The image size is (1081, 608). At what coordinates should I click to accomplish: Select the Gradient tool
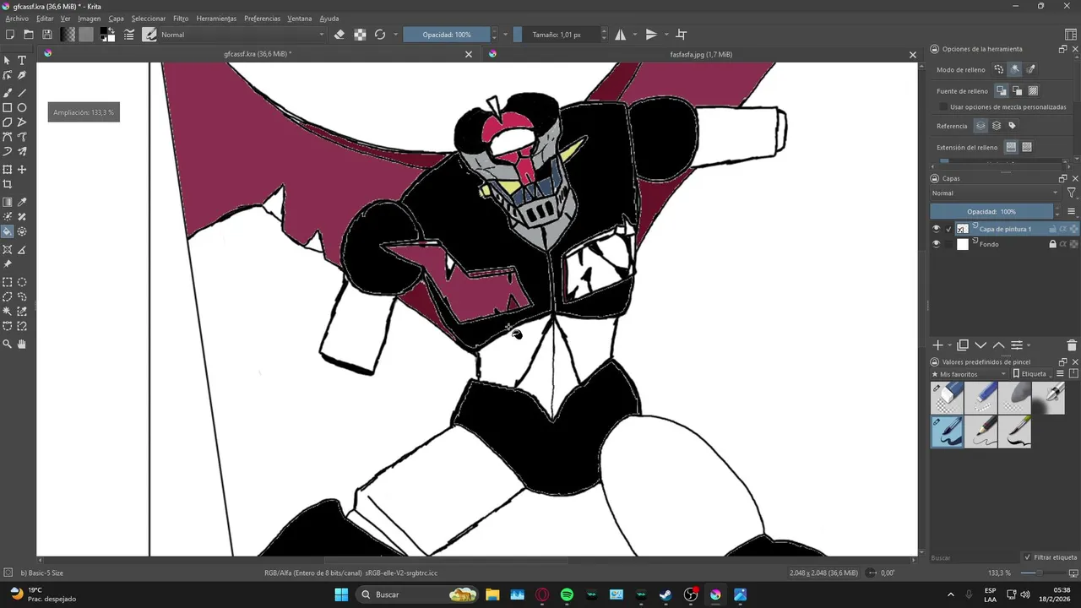[x=8, y=203]
